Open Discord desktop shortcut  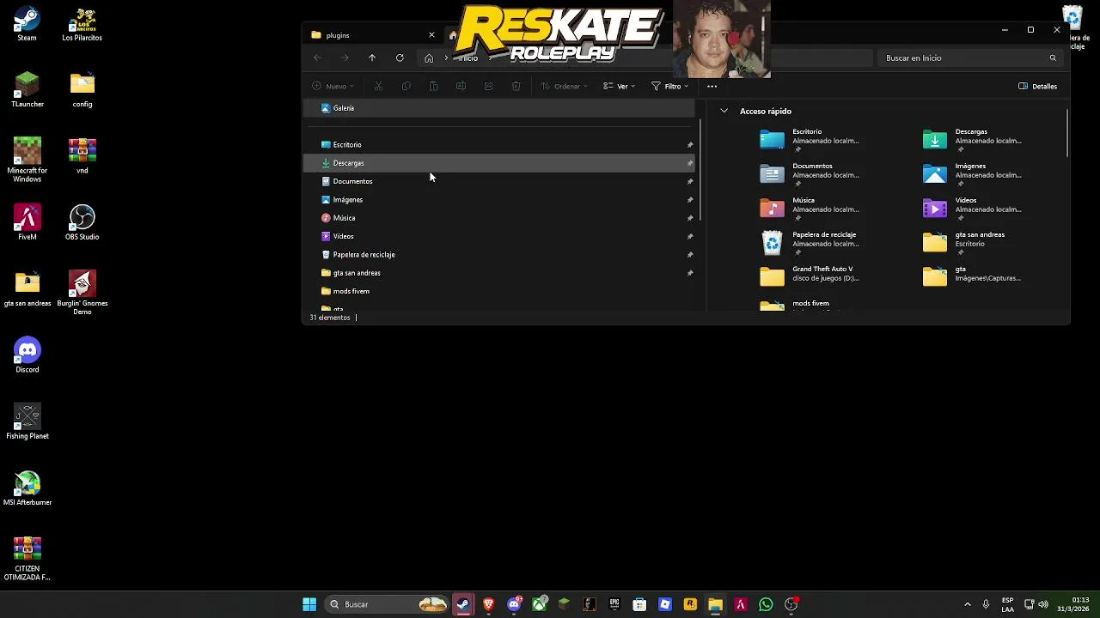[27, 354]
